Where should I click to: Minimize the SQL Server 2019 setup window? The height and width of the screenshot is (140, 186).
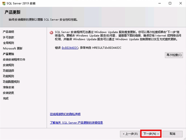click(x=158, y=3)
